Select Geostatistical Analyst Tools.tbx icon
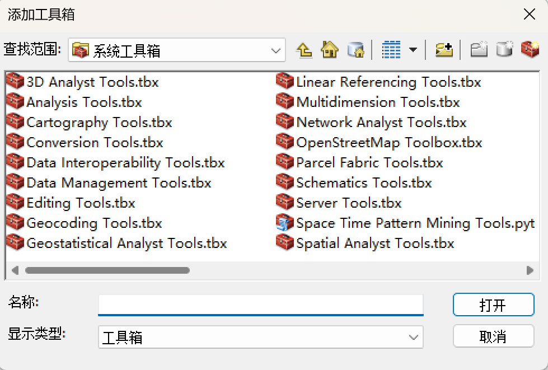Image resolution: width=548 pixels, height=370 pixels. point(15,243)
